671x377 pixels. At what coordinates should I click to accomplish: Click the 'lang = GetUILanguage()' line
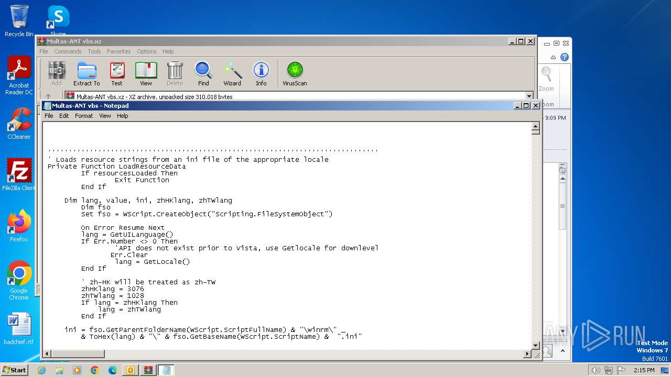coord(127,235)
